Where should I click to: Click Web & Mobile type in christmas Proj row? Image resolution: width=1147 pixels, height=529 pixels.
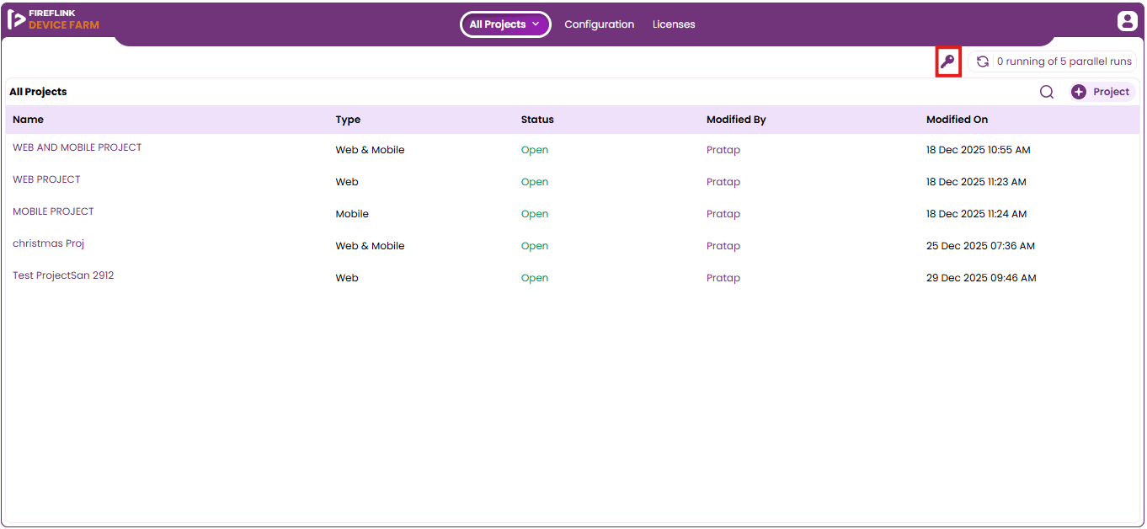370,246
